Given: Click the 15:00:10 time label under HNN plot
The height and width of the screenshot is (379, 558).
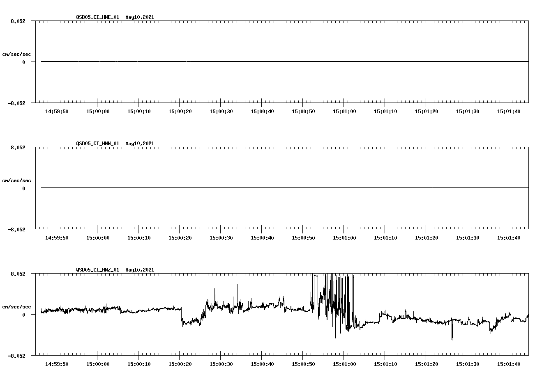Looking at the screenshot, I should [x=139, y=238].
